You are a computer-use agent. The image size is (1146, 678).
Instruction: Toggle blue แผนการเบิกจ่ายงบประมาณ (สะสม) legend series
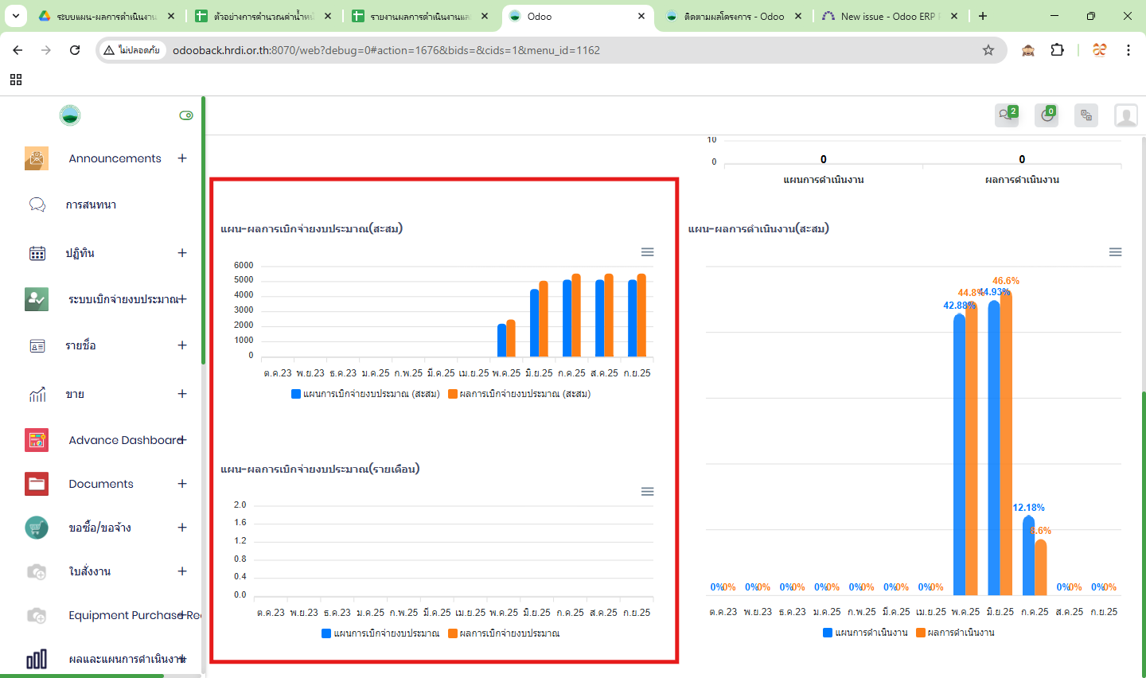pyautogui.click(x=296, y=394)
